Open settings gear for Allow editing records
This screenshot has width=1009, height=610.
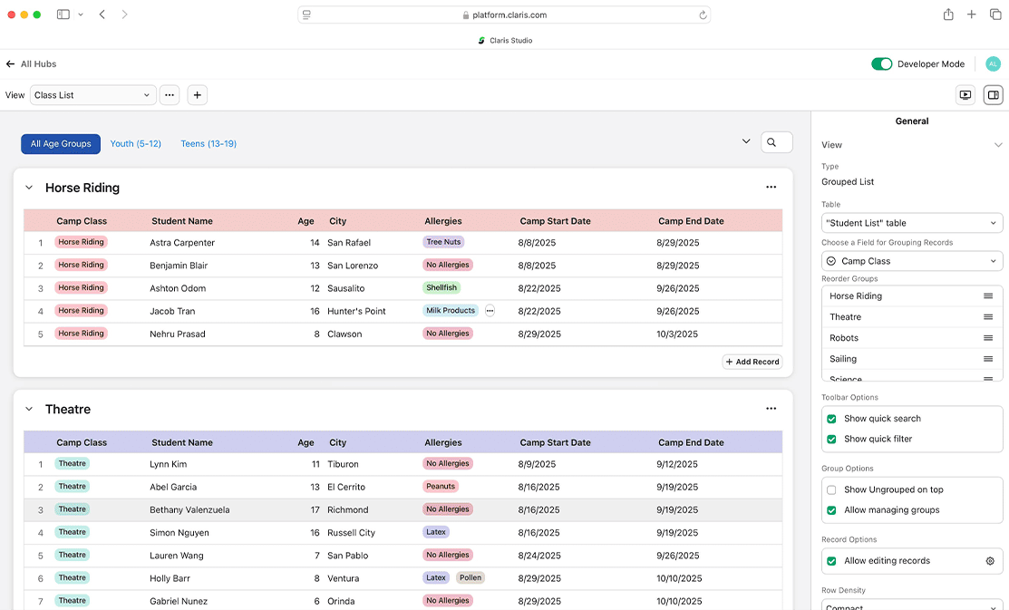pos(989,560)
